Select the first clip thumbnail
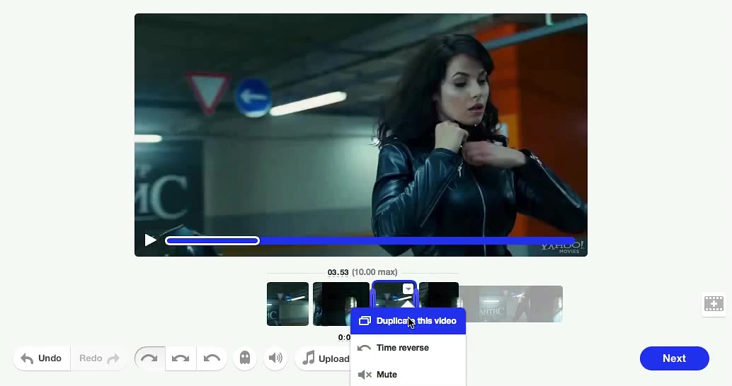Screen dimensions: 732x386 pyautogui.click(x=287, y=304)
